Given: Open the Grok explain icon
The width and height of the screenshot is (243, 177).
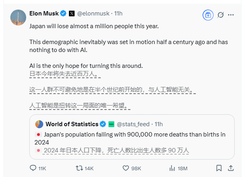Looking at the screenshot, I should [221, 15].
